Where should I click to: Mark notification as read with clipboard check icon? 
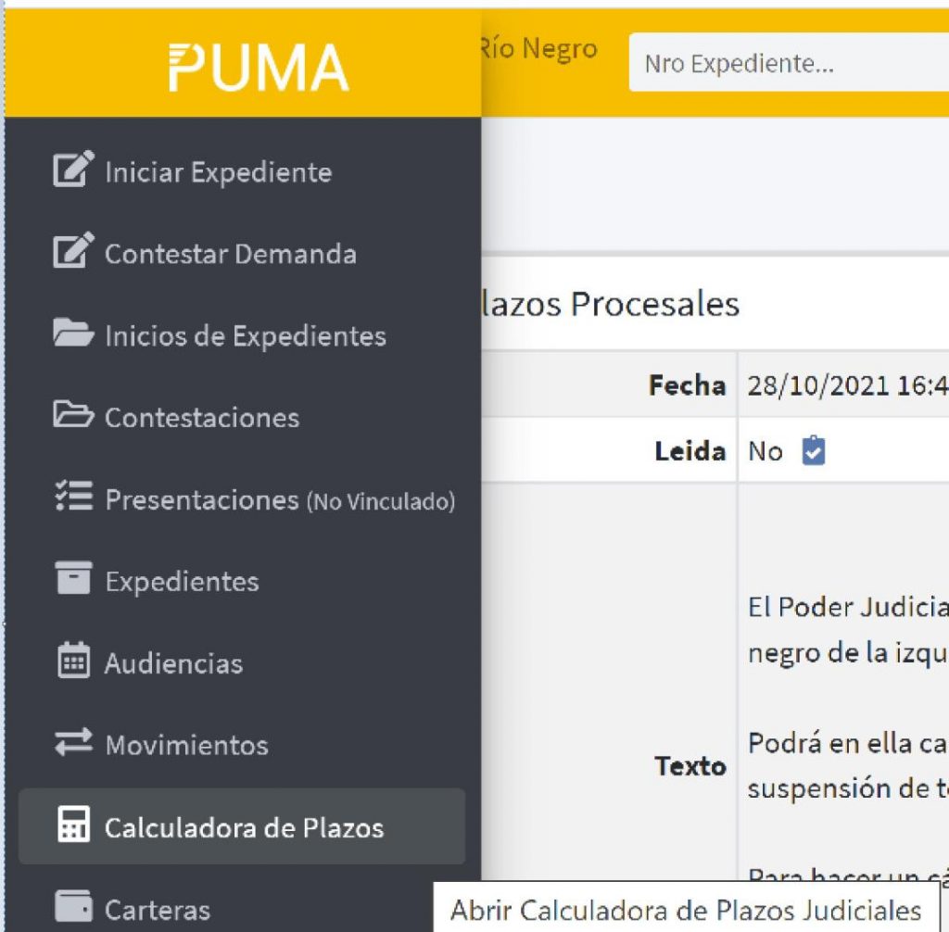pos(814,451)
